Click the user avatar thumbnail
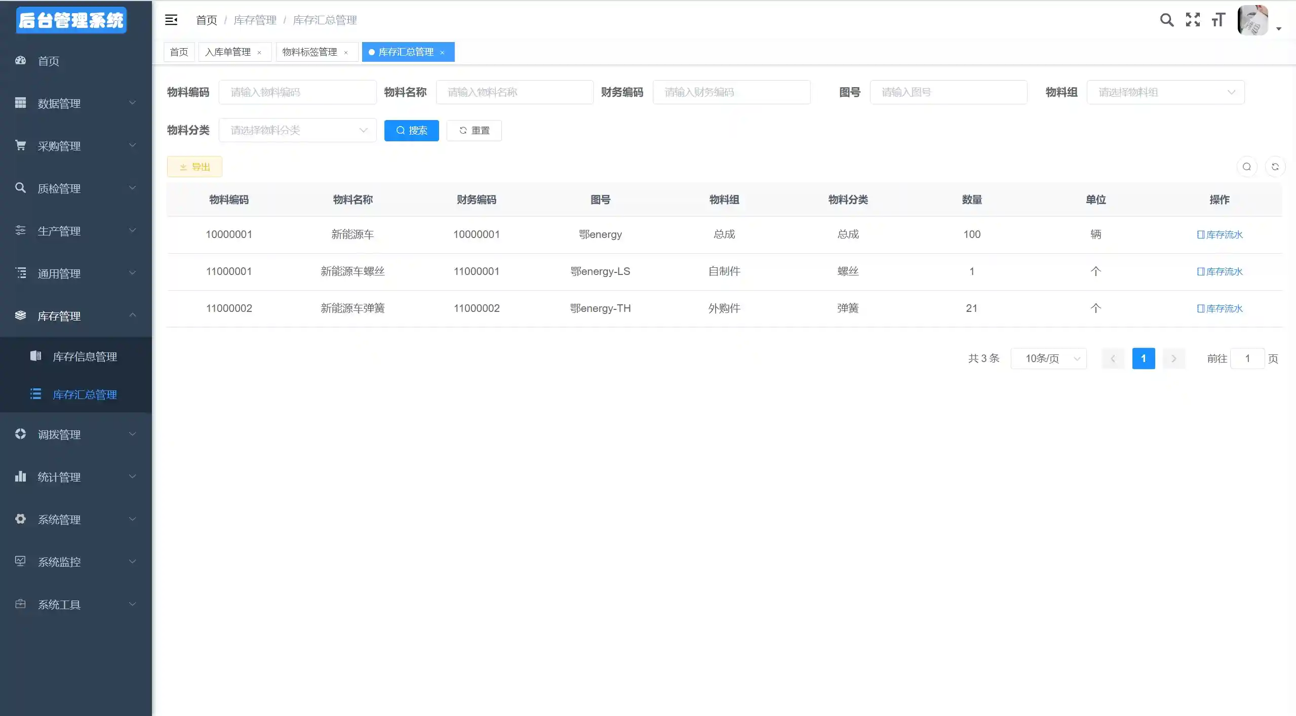Image resolution: width=1296 pixels, height=716 pixels. [x=1252, y=20]
